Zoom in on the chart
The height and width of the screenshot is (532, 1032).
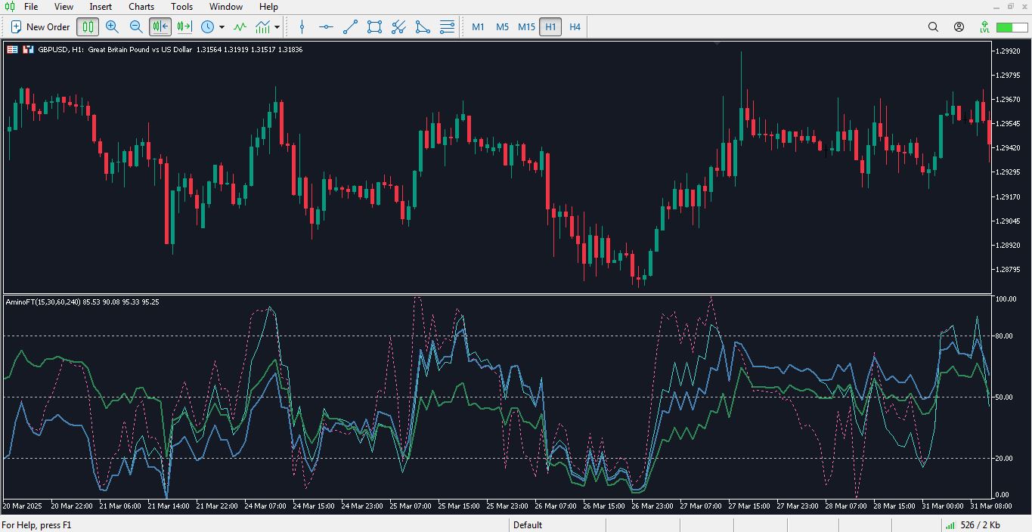click(112, 27)
